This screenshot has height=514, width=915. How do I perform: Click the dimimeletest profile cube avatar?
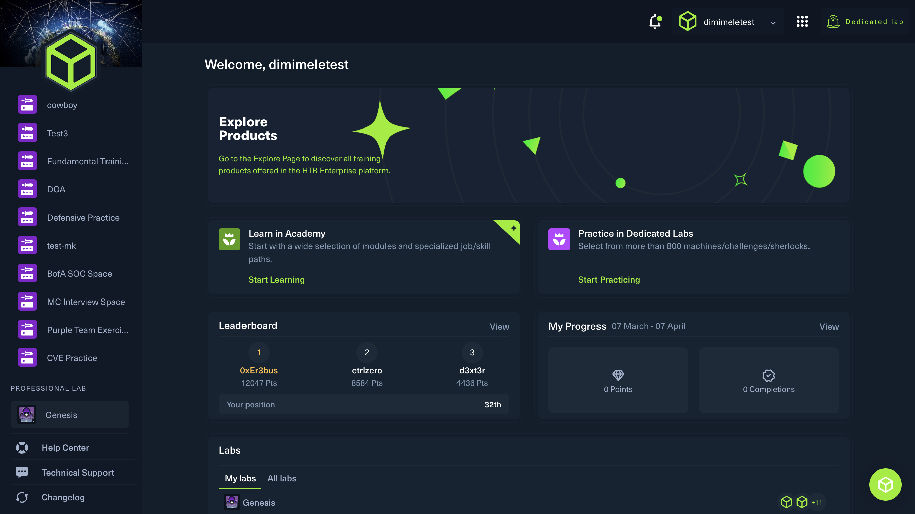tap(687, 21)
